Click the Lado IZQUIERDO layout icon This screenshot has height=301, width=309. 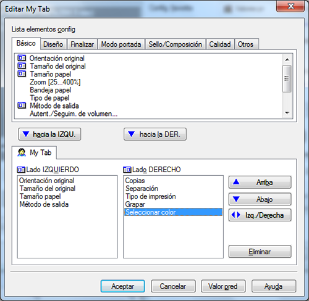click(21, 170)
